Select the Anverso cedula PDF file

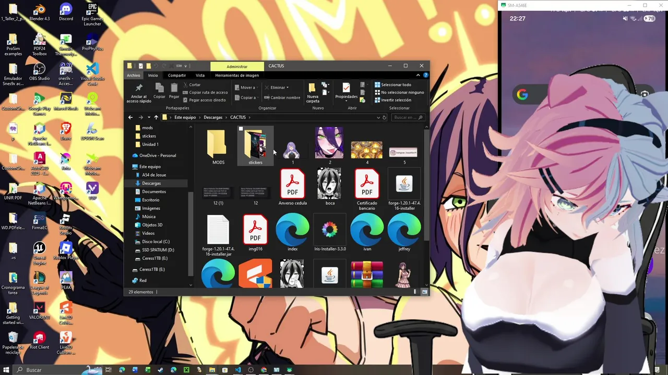point(292,187)
